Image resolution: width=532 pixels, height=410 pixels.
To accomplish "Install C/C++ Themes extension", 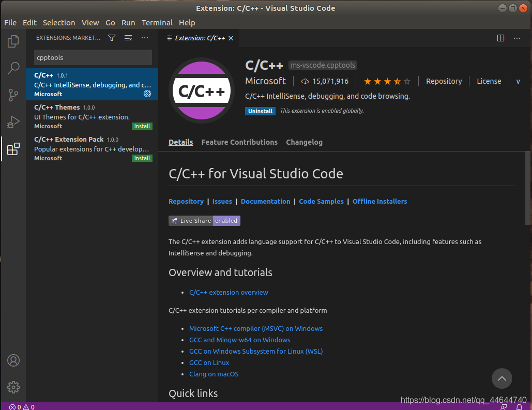I will (x=142, y=126).
